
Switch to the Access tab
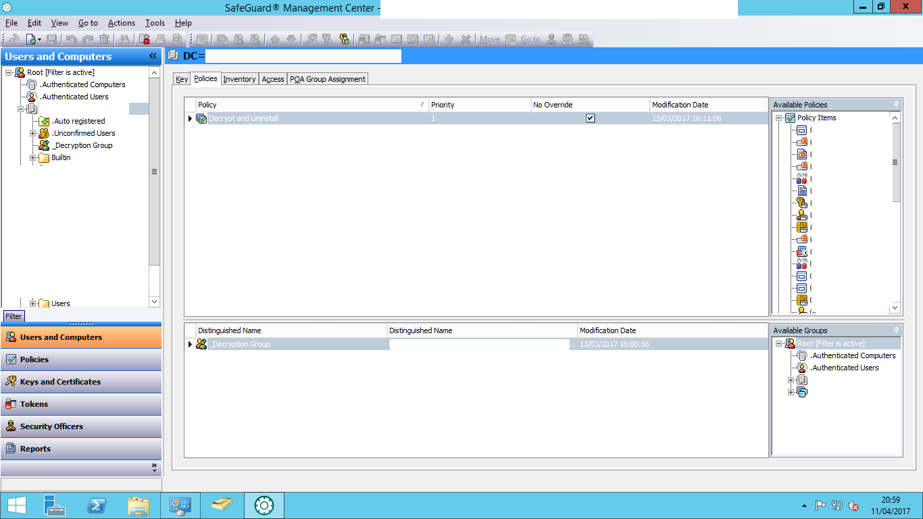pyautogui.click(x=273, y=79)
